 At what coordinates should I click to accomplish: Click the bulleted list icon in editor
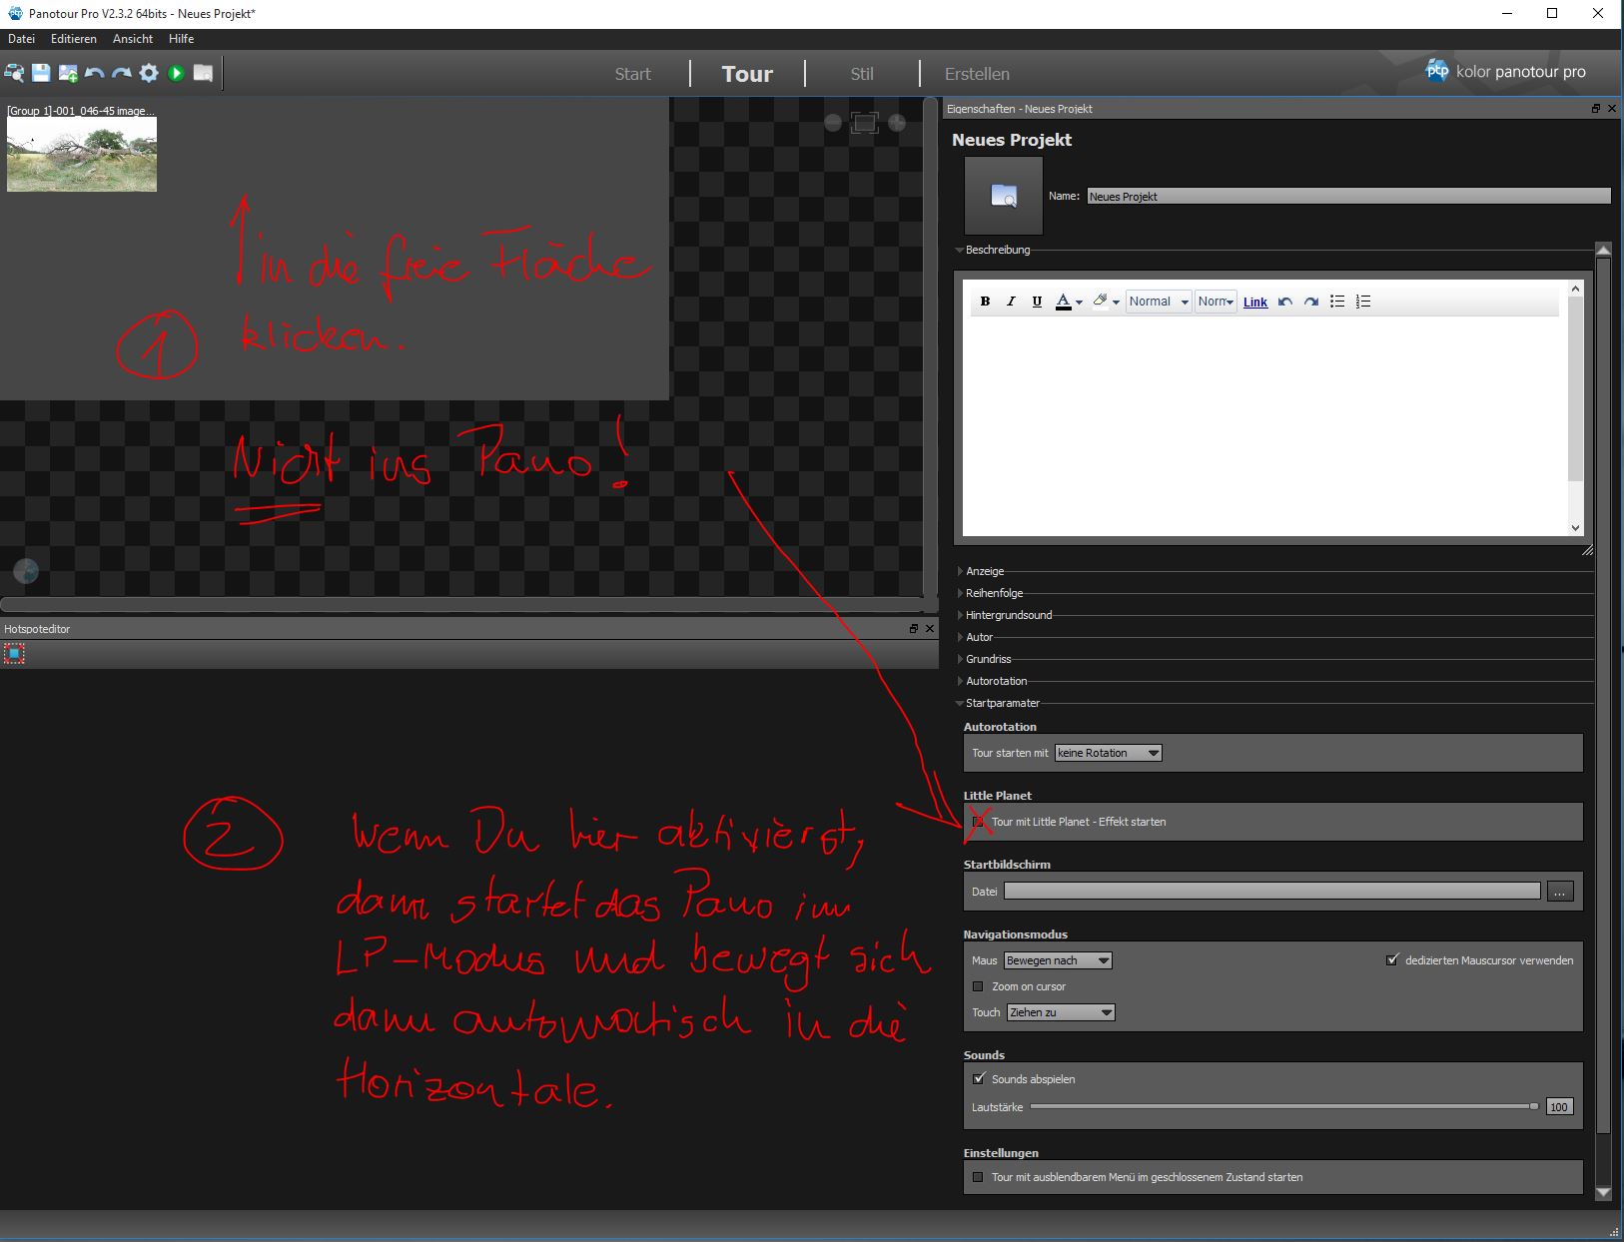coord(1337,302)
